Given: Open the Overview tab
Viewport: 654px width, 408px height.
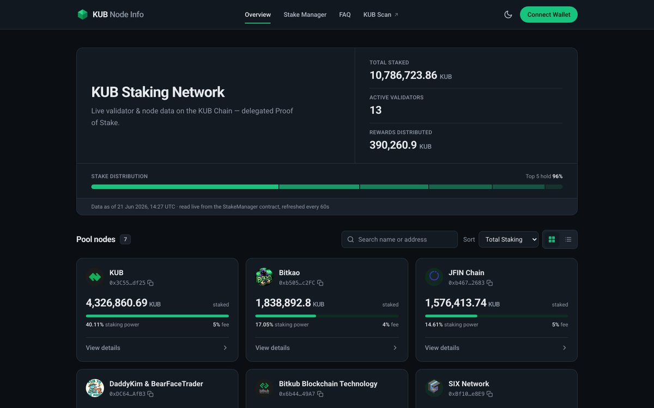Looking at the screenshot, I should pyautogui.click(x=258, y=15).
